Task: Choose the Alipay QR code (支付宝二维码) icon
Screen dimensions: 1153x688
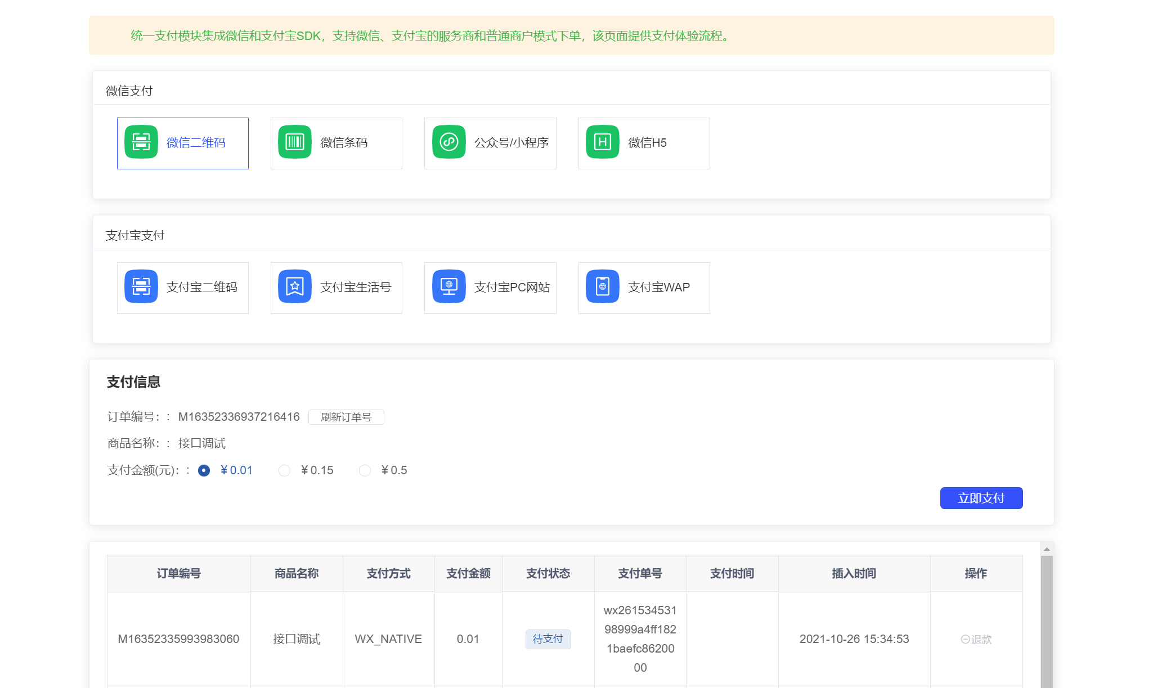Action: [141, 287]
